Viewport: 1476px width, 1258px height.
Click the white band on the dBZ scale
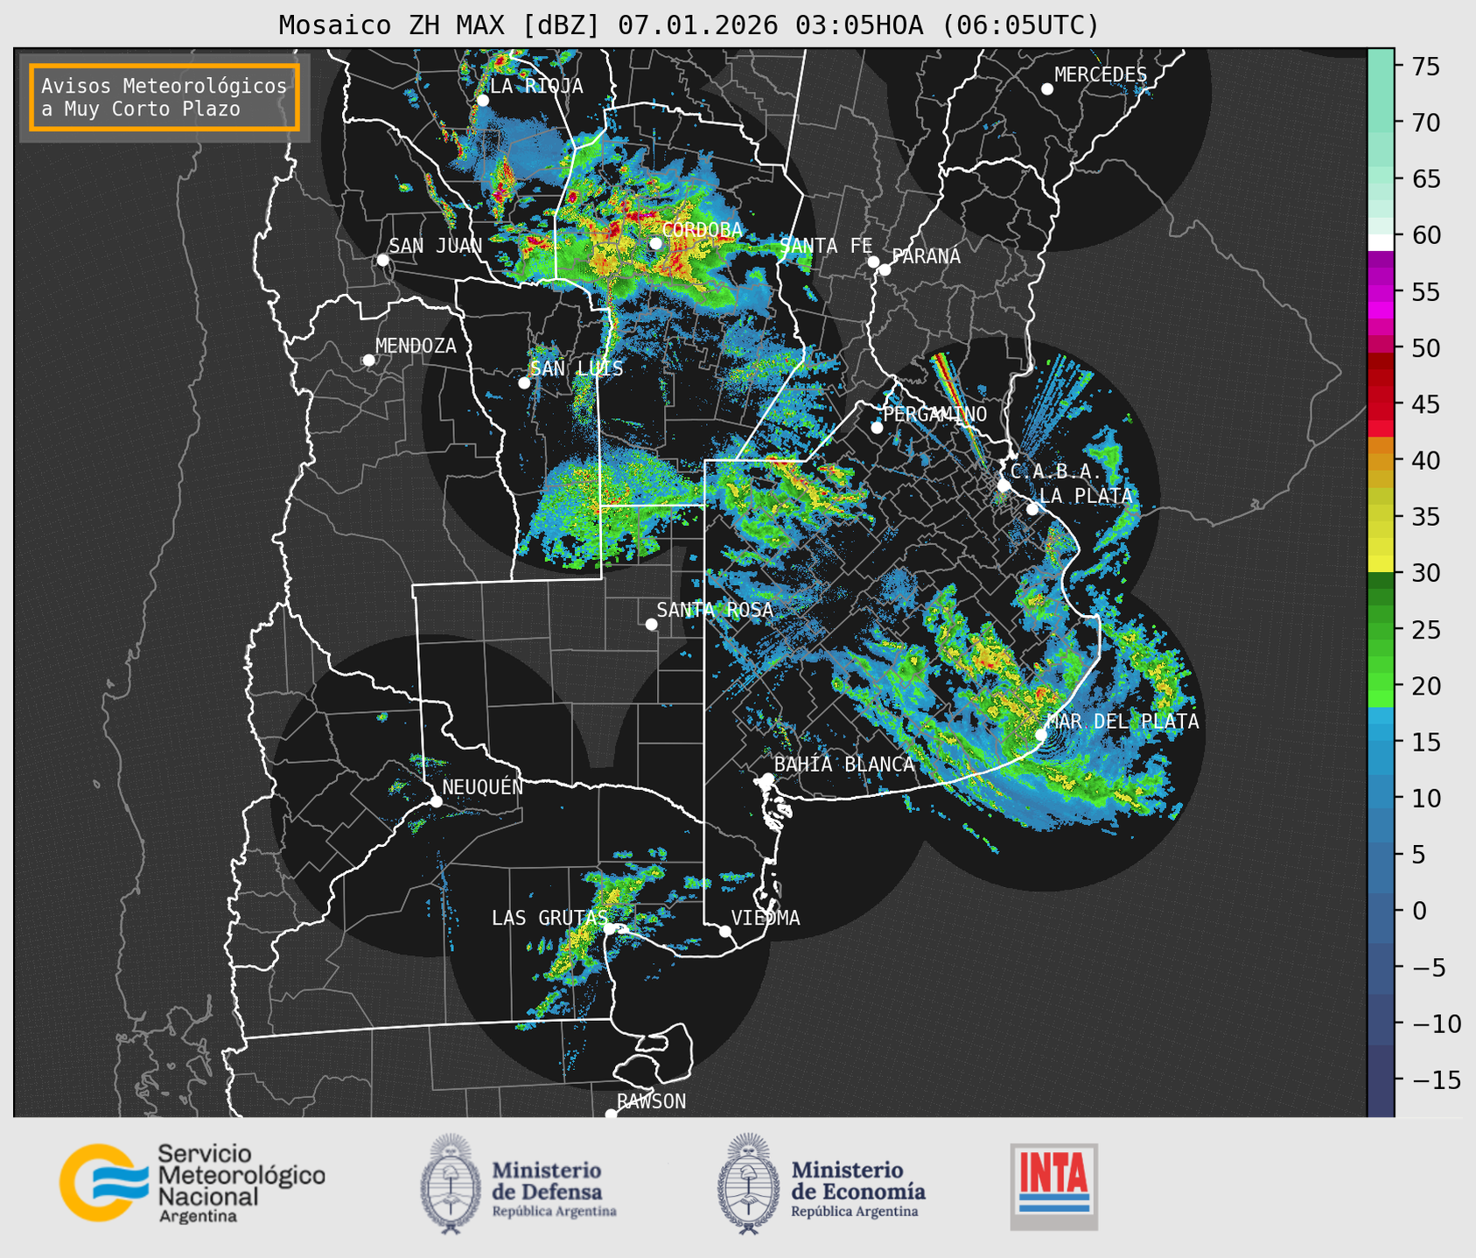(1380, 241)
